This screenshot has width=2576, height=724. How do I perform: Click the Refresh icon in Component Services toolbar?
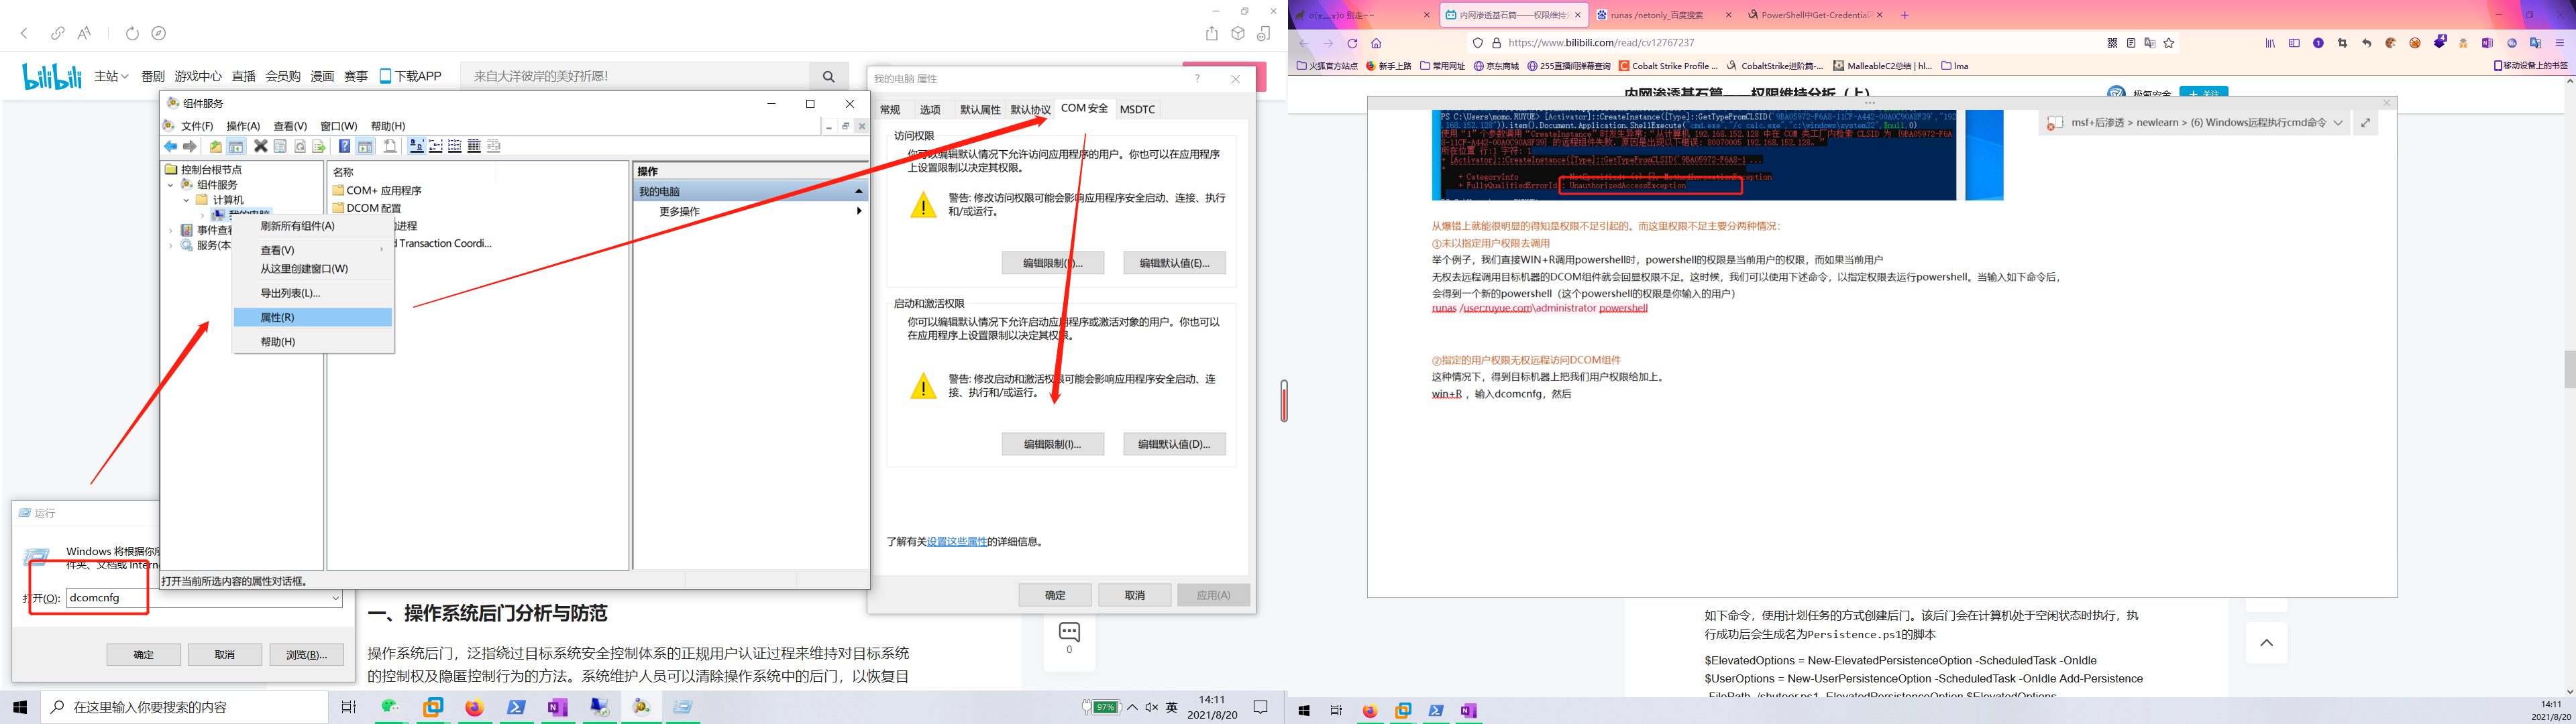[301, 146]
